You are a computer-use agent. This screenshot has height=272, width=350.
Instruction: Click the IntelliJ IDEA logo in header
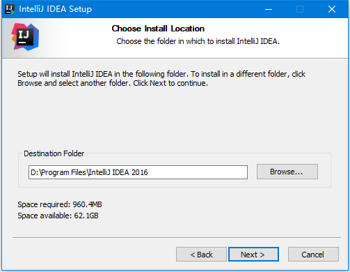click(x=25, y=37)
